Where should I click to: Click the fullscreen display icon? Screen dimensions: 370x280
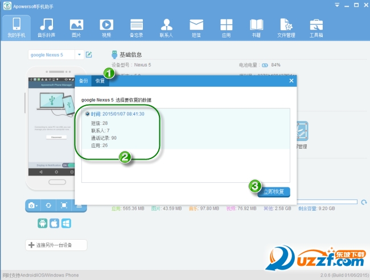tap(64, 206)
